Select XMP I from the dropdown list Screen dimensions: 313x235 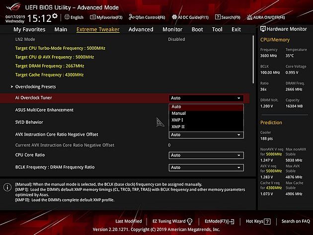pos(206,120)
